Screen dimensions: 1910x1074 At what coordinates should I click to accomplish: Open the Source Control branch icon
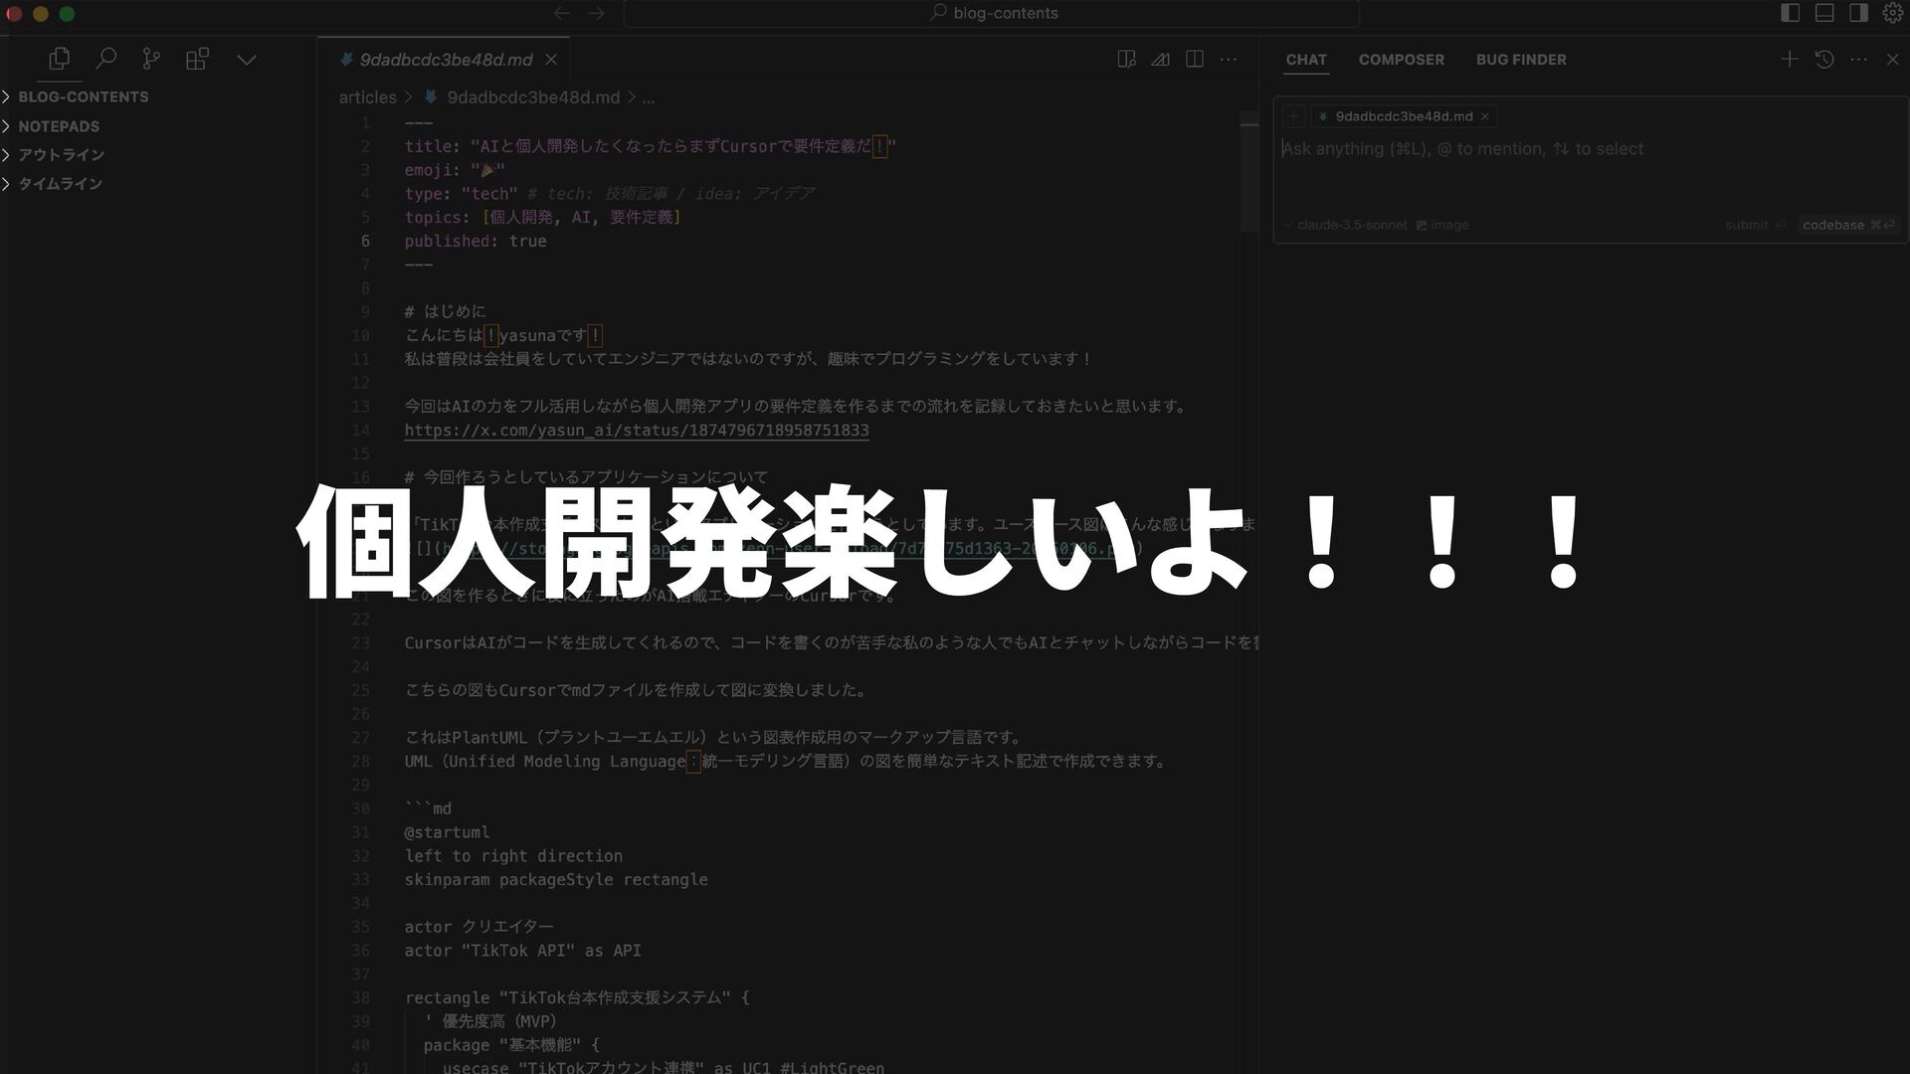[151, 60]
